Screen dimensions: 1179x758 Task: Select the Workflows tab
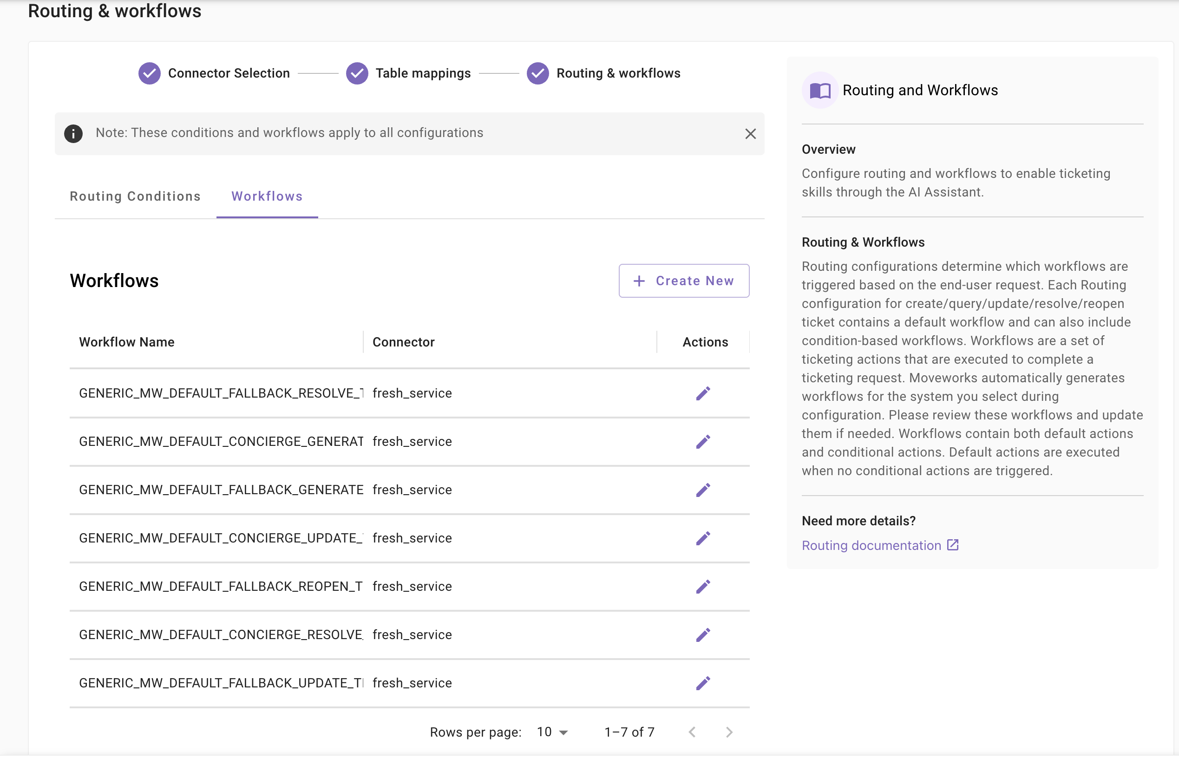coord(267,196)
